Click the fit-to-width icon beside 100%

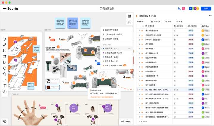coord(122,122)
